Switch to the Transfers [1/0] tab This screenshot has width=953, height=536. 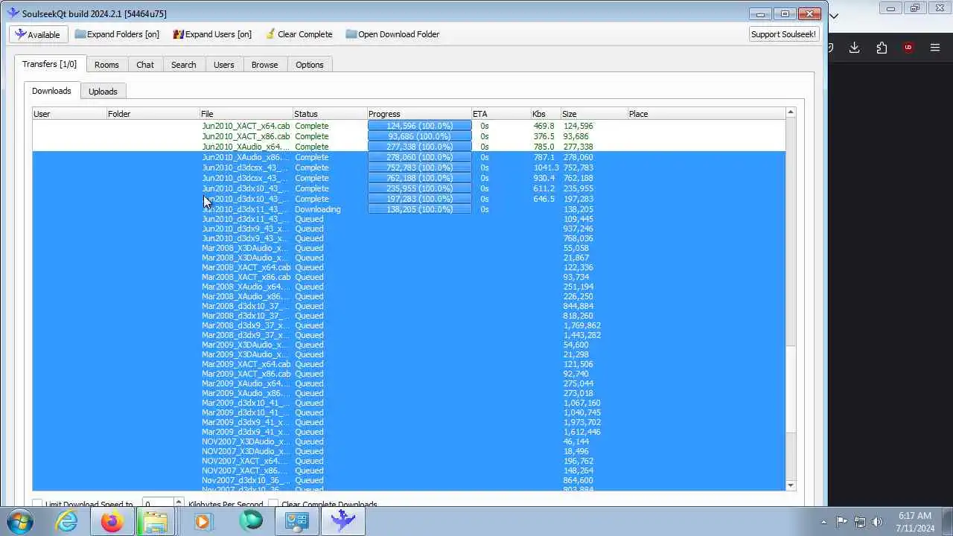click(50, 64)
